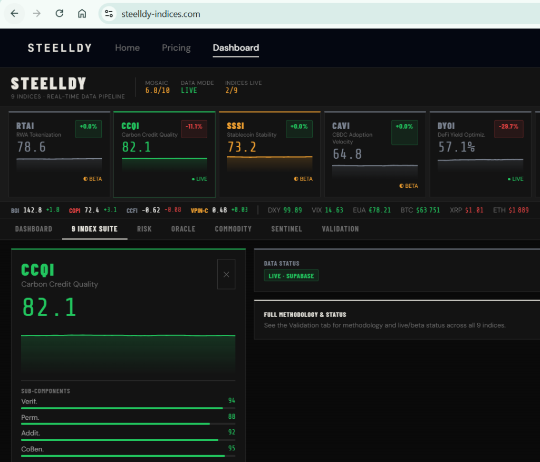Reload the page with refresh icon
Viewport: 540px width, 462px height.
(59, 13)
